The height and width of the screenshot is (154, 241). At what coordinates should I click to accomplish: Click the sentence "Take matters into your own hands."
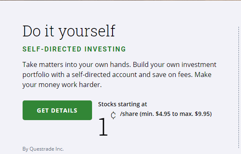[x=77, y=65]
